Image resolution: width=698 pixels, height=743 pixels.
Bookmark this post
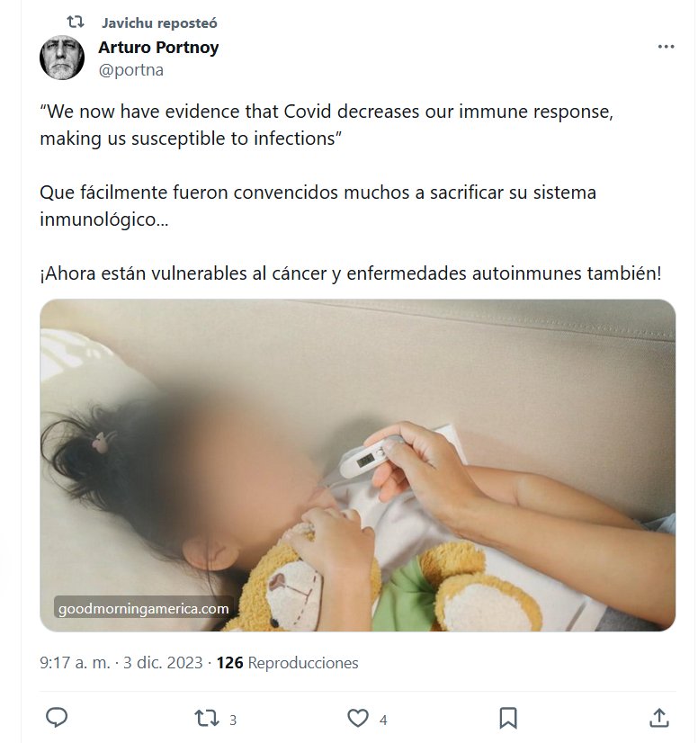(x=508, y=718)
